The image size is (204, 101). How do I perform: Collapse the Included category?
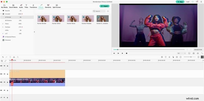tap(1, 14)
